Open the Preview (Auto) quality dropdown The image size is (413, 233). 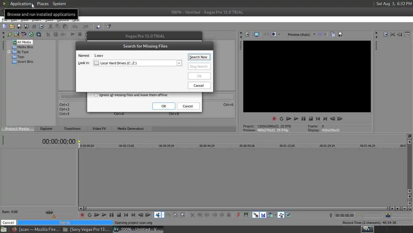(314, 34)
